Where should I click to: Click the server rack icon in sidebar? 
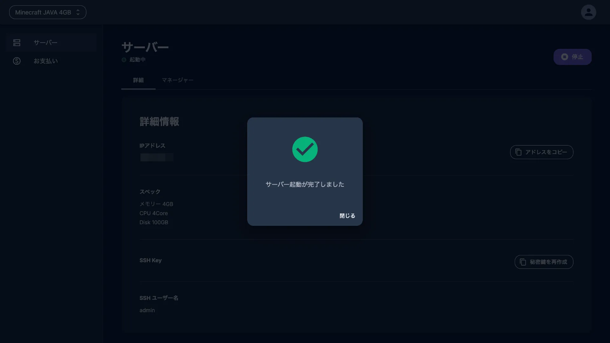17,43
